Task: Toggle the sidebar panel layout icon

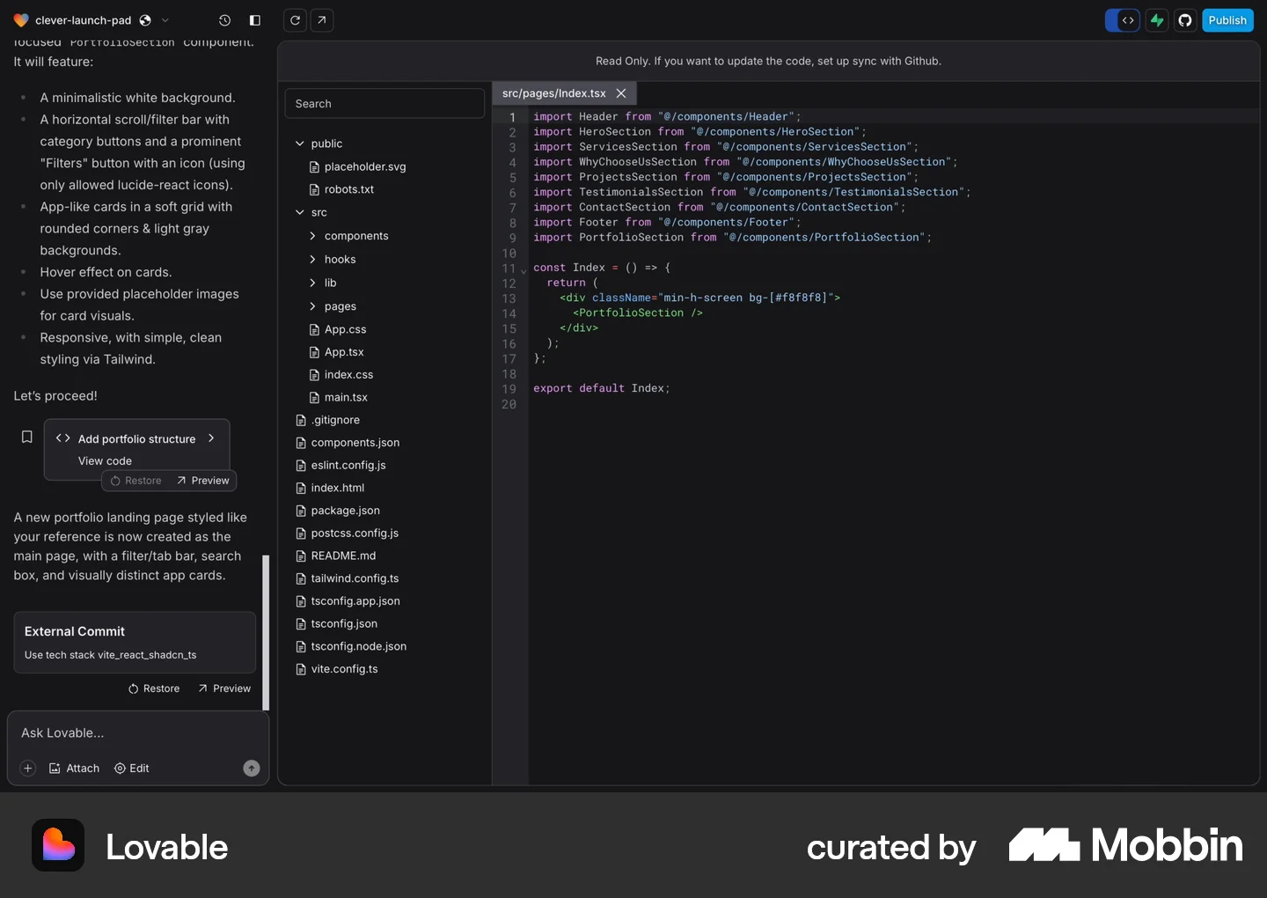Action: (255, 20)
